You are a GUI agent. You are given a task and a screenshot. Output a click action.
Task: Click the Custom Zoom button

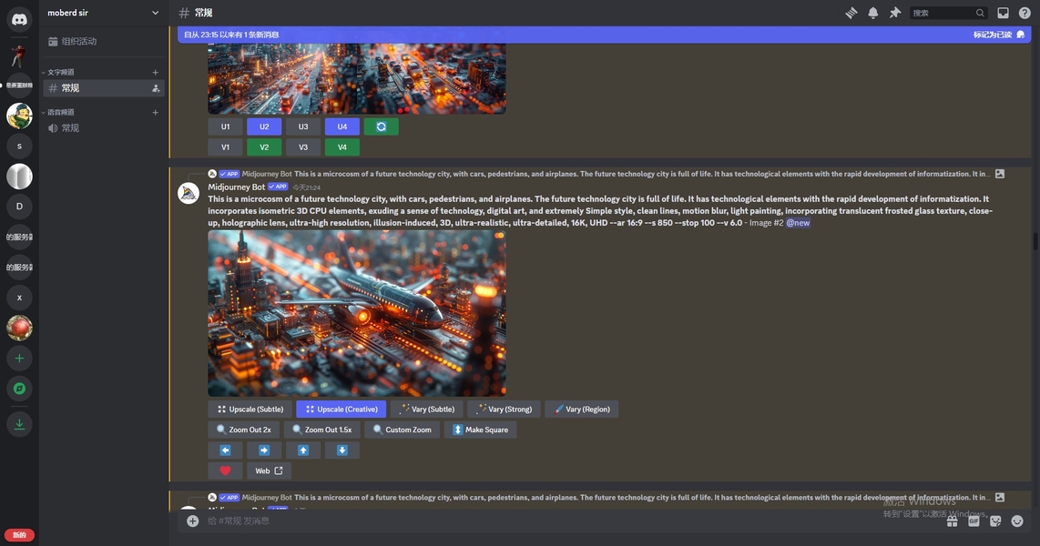click(x=402, y=430)
